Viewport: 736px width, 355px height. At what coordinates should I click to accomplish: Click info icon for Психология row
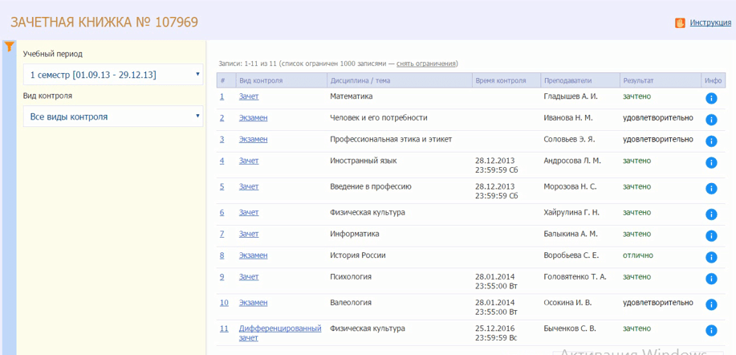[x=710, y=279]
